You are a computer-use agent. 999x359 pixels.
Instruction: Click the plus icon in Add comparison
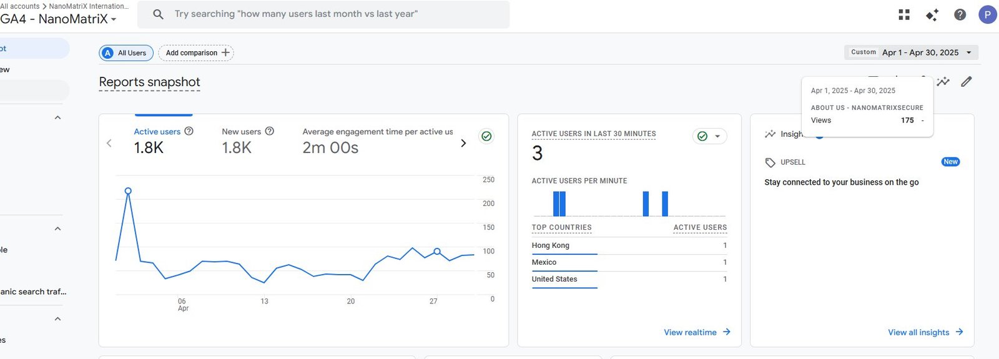click(225, 52)
